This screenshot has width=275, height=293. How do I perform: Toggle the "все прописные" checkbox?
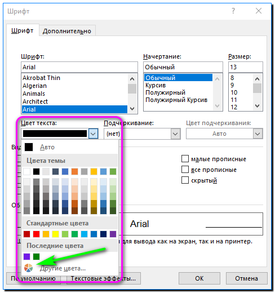(185, 169)
